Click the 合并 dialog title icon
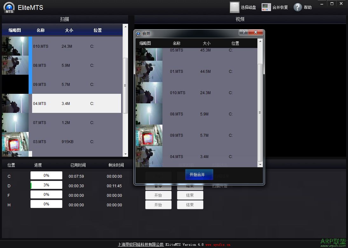Image resolution: width=348 pixels, height=248 pixels. pyautogui.click(x=138, y=34)
